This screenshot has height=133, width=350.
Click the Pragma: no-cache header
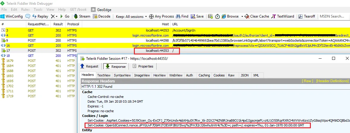(100, 111)
